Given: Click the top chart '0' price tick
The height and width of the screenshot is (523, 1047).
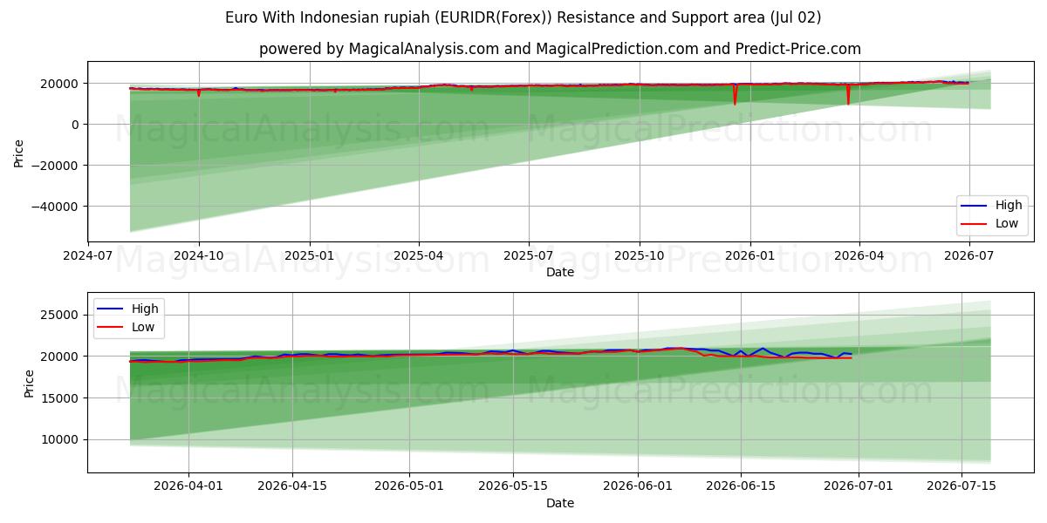Looking at the screenshot, I should [77, 125].
